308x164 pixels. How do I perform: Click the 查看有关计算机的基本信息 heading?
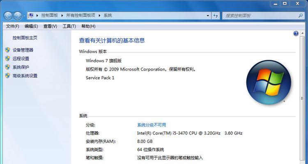click(112, 41)
